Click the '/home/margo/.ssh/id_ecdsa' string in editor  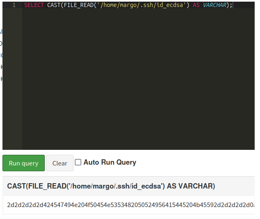141,5
